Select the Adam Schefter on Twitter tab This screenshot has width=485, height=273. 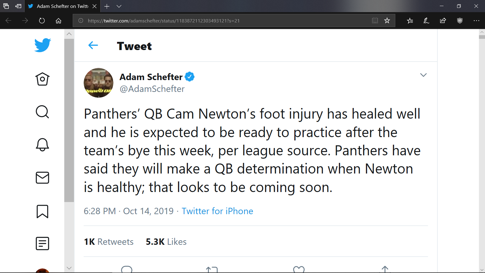tap(62, 6)
